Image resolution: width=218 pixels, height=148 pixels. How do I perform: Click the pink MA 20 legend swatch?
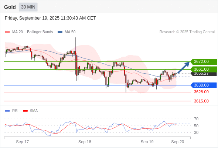coord(7,32)
